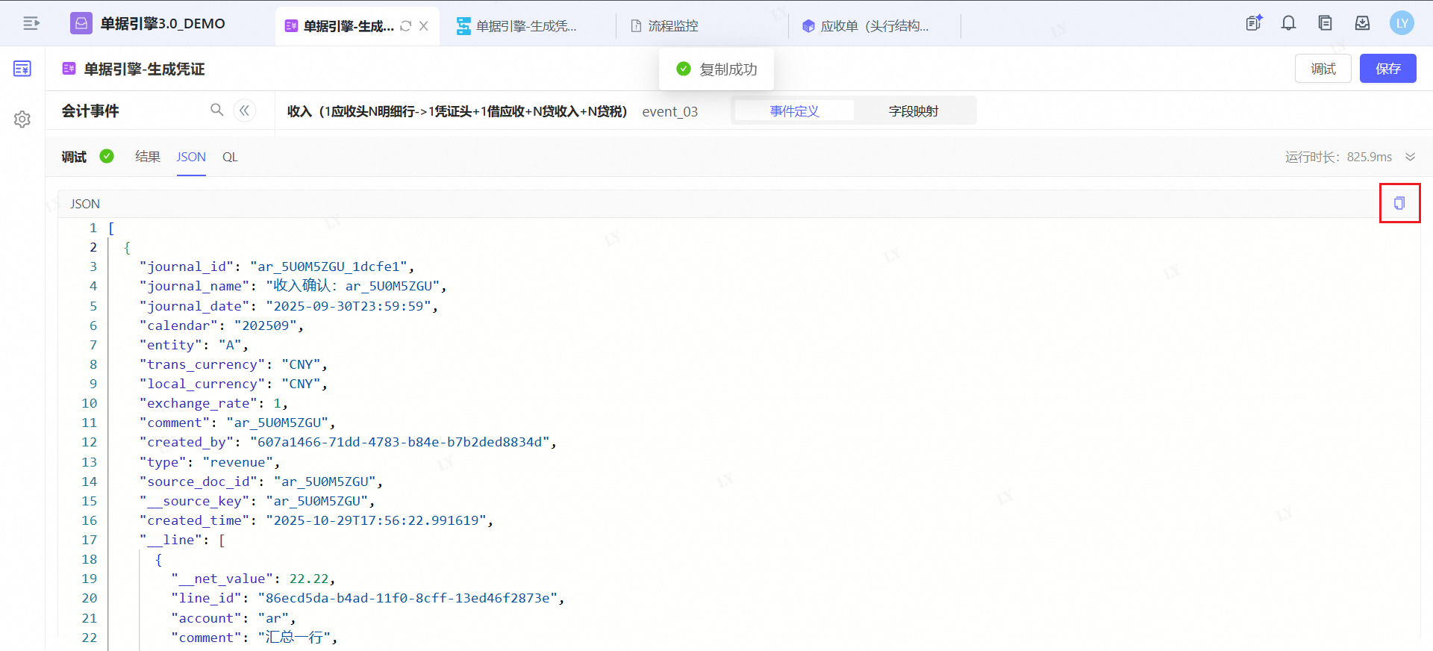The image size is (1433, 651).
Task: Switch to the 结果 tab
Action: tap(148, 157)
